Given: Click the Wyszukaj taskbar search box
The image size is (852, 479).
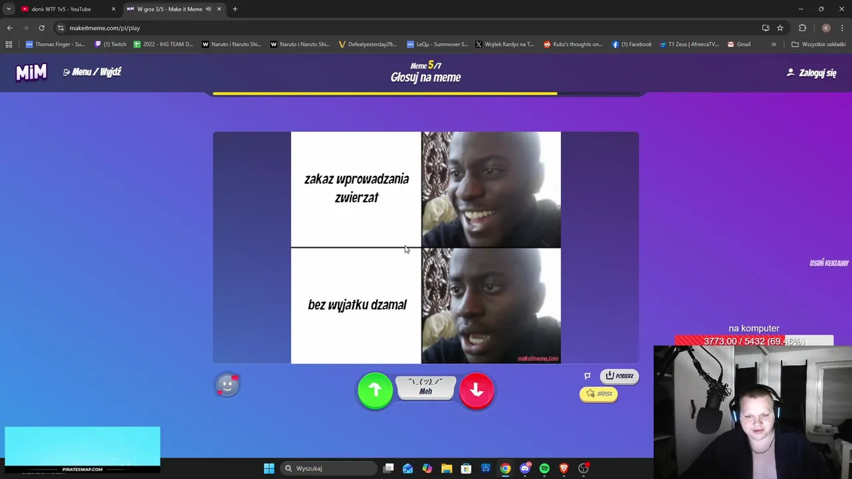Looking at the screenshot, I should 329,468.
